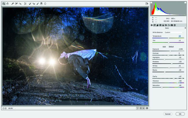
Task: Swap before and after settings icon
Action: [141, 108]
